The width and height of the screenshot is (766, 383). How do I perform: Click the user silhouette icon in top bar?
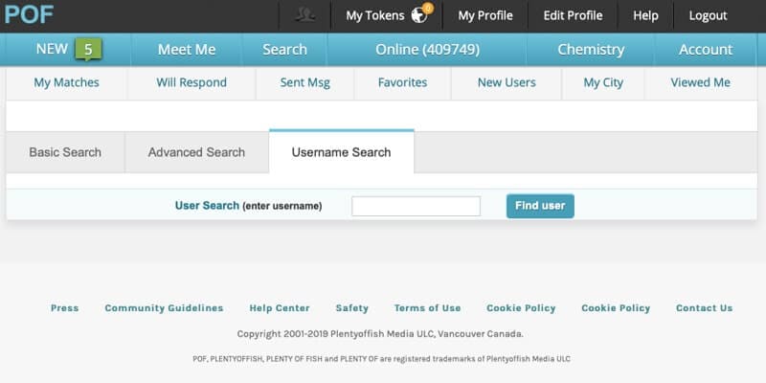click(x=306, y=15)
